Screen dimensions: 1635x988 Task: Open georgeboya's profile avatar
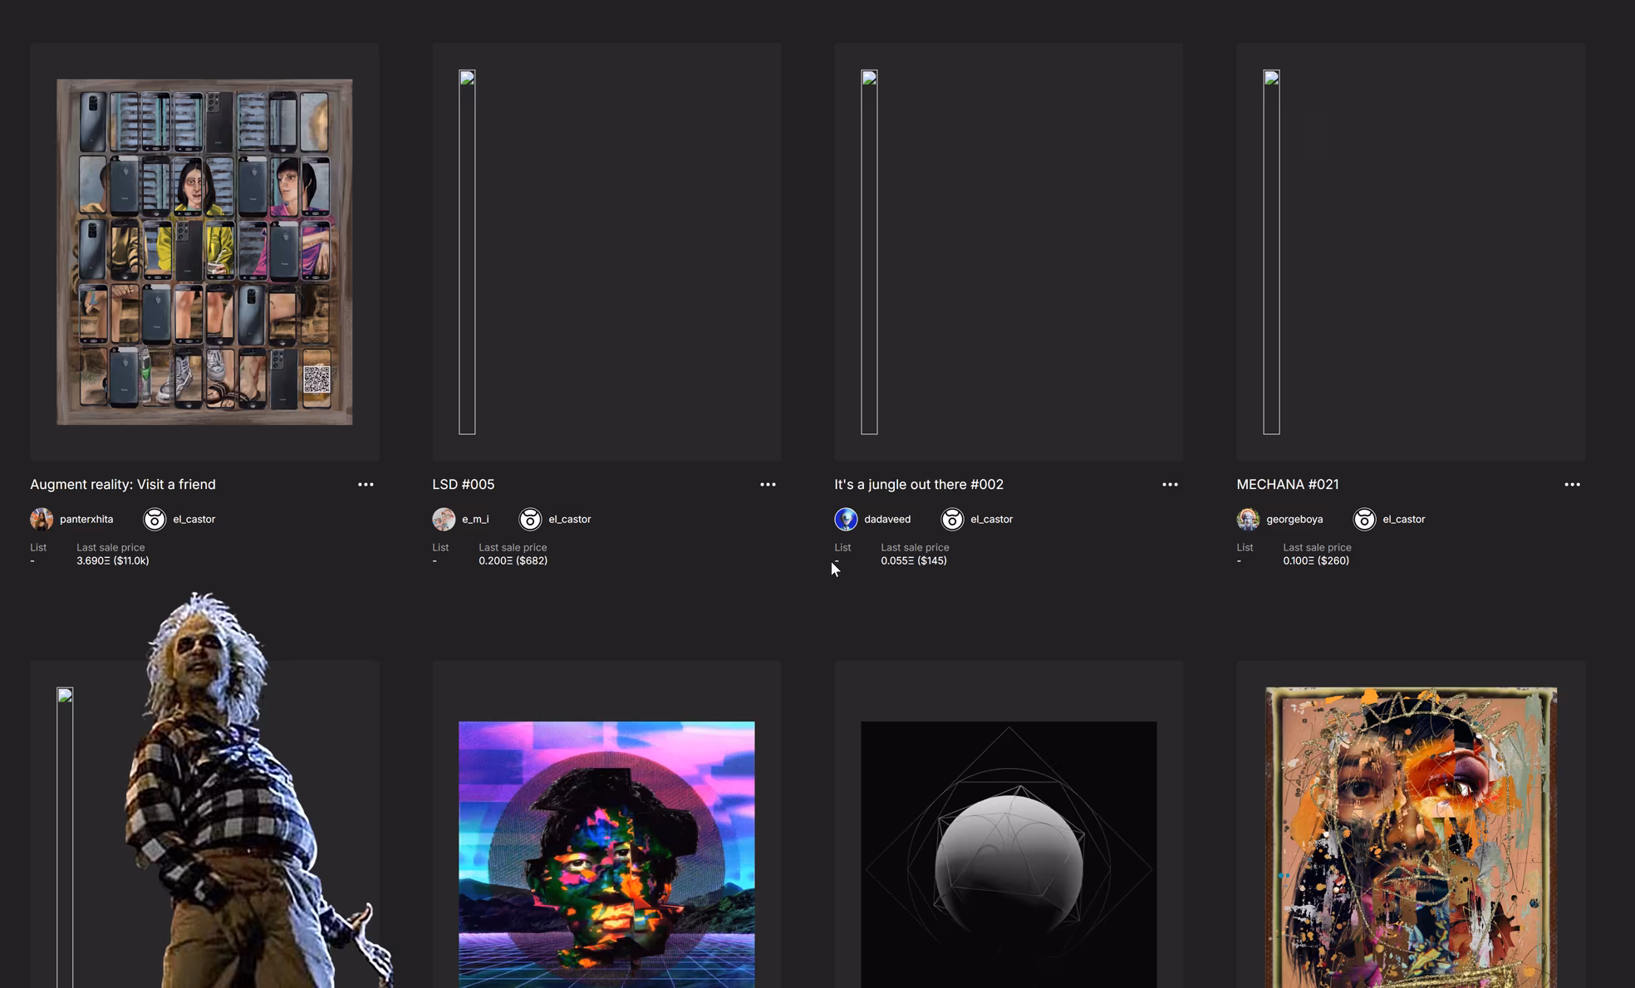pos(1248,519)
